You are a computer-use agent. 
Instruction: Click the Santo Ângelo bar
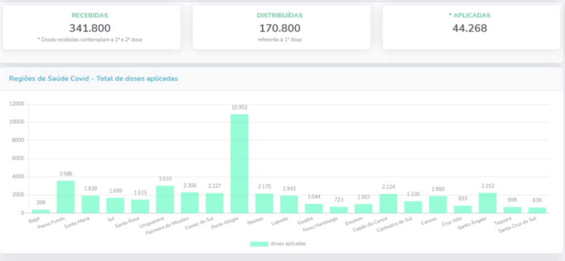click(x=488, y=203)
